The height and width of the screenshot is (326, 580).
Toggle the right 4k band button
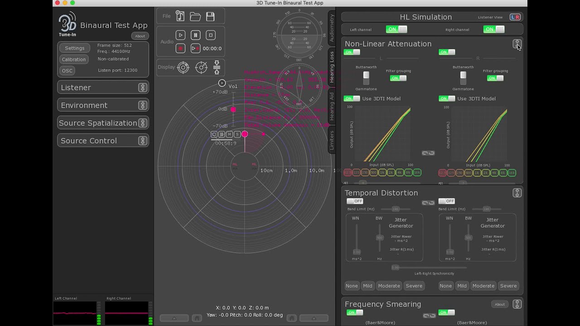point(494,173)
